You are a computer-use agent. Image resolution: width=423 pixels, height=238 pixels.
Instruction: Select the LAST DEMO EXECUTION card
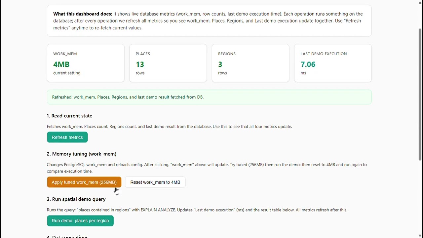point(333,63)
